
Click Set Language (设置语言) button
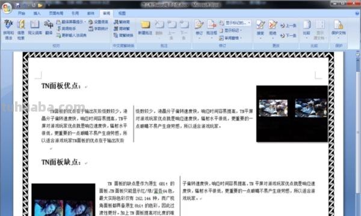(99, 22)
